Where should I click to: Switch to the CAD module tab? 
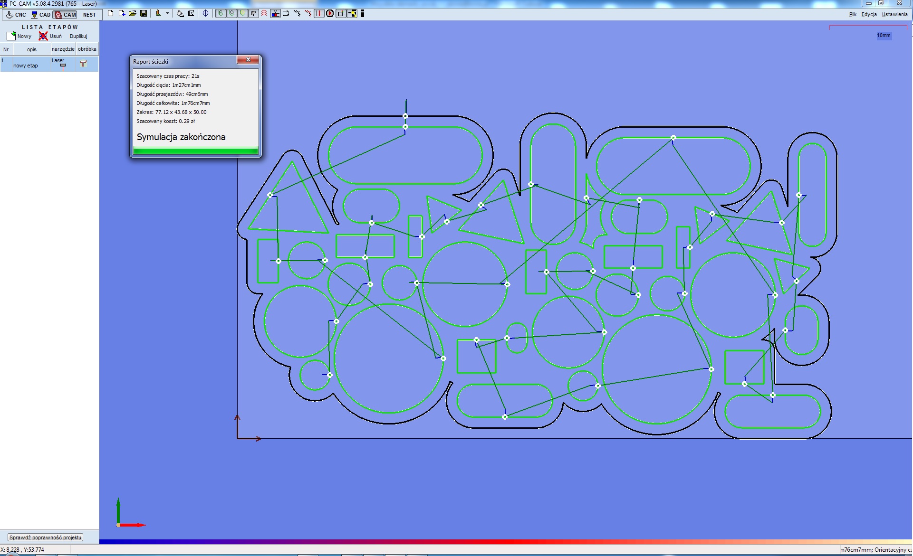point(41,15)
